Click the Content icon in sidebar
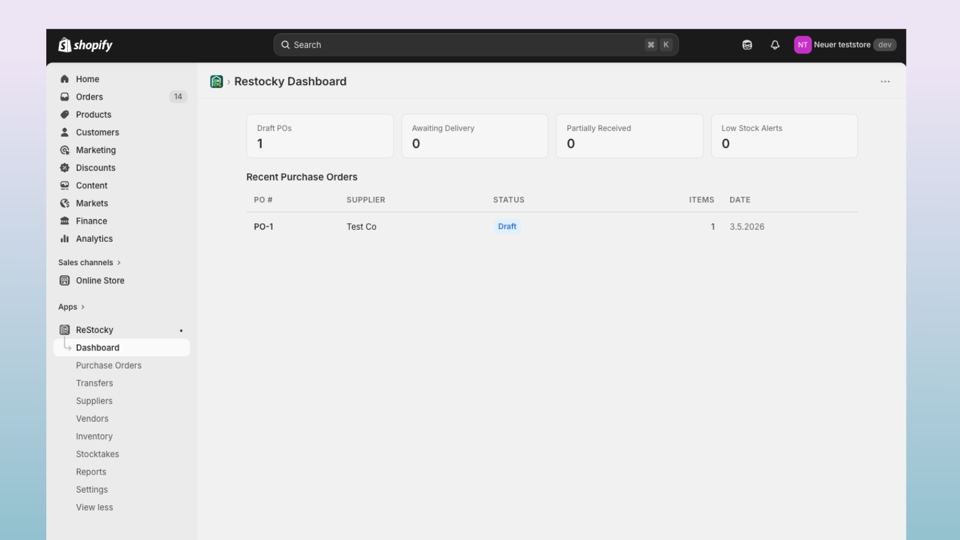 coord(65,185)
